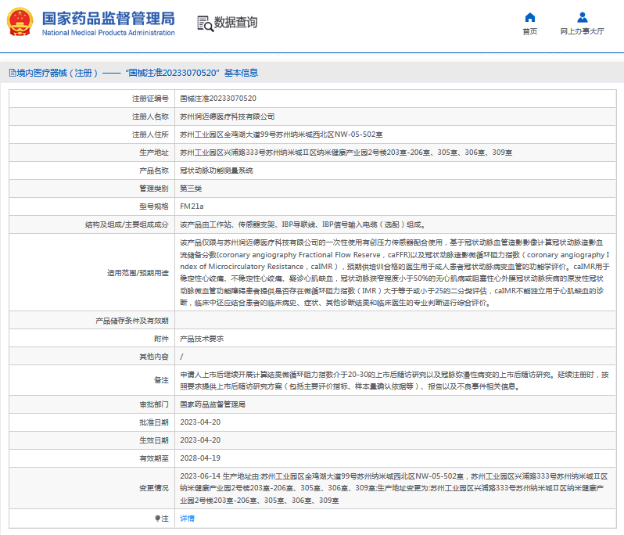Click the 数据查询 heading text
The height and width of the screenshot is (535, 624).
pyautogui.click(x=235, y=22)
